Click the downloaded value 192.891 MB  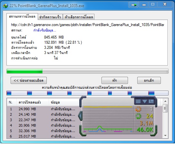tap(54, 42)
